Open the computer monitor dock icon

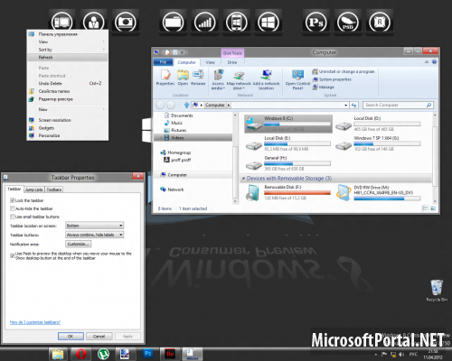pyautogui.click(x=61, y=22)
